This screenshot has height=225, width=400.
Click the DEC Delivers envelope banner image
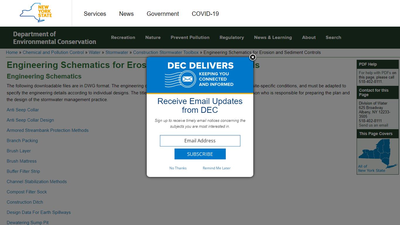200,75
